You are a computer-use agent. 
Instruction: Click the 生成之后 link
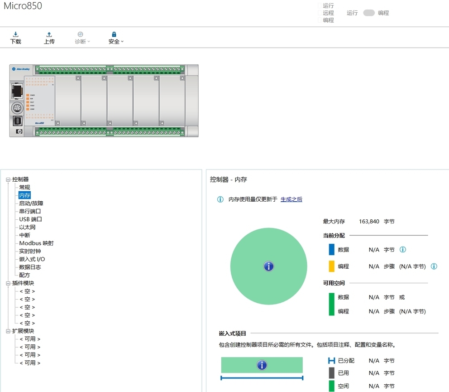(x=291, y=199)
